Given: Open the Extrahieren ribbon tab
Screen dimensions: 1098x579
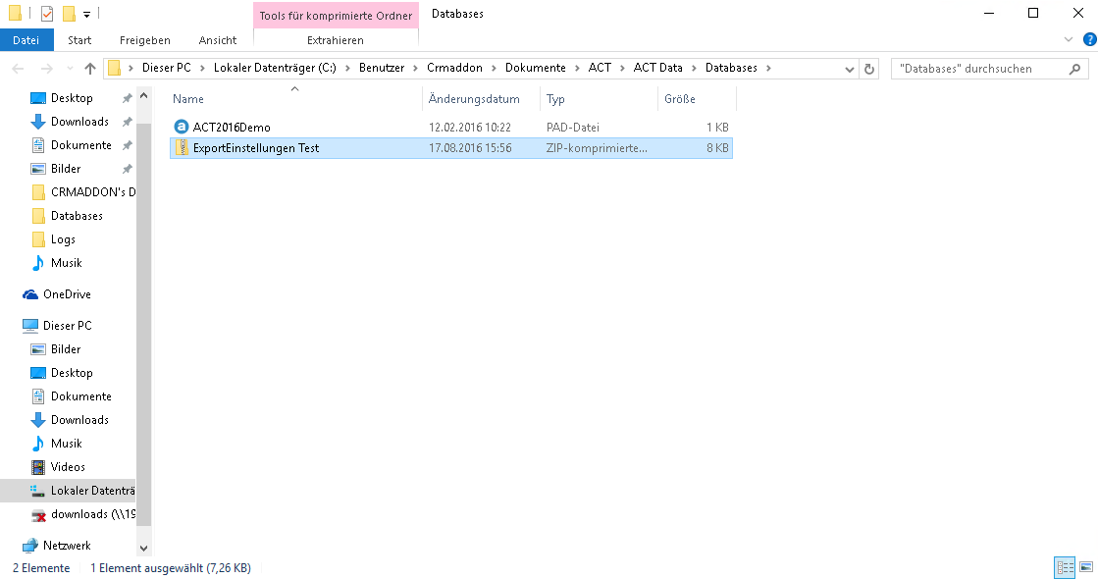Looking at the screenshot, I should 336,40.
